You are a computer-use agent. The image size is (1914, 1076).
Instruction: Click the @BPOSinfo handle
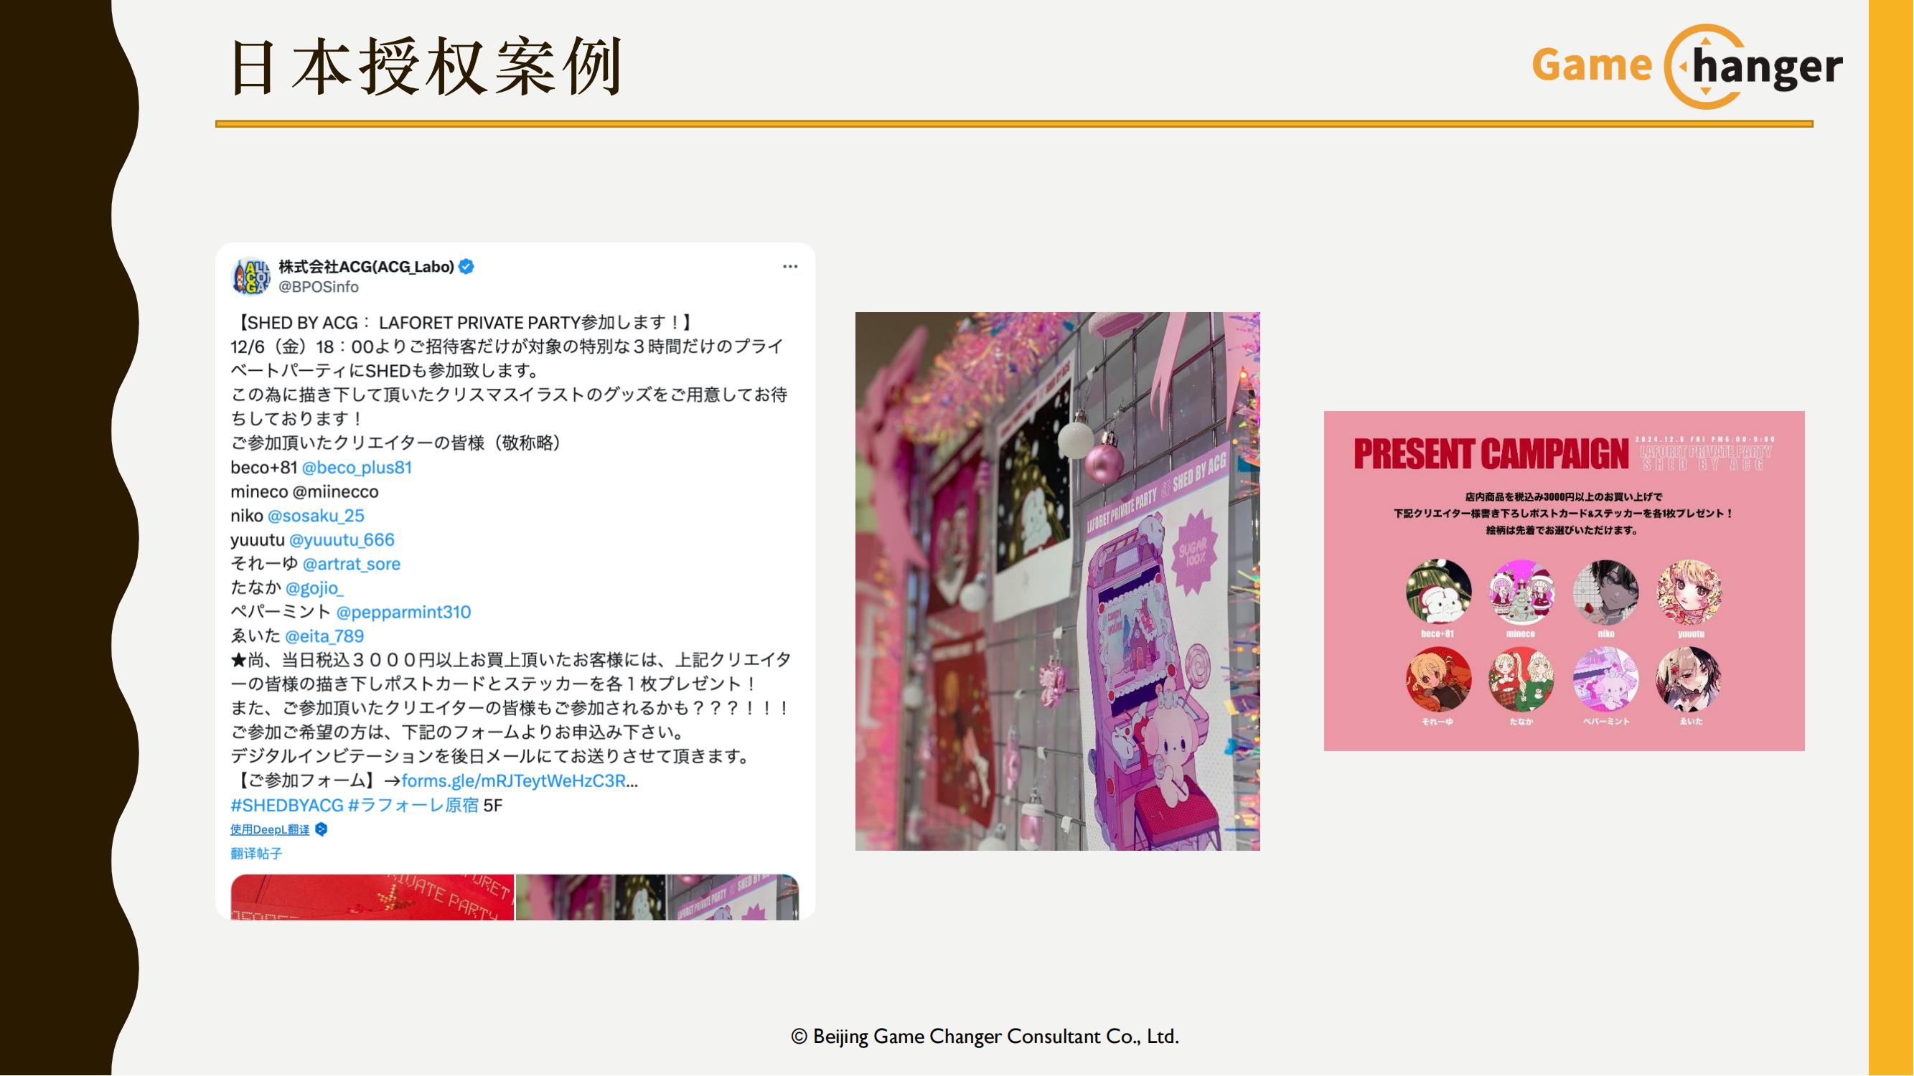click(319, 288)
